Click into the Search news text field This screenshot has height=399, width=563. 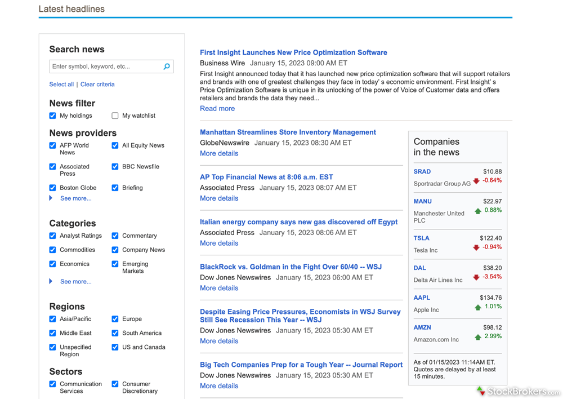106,66
